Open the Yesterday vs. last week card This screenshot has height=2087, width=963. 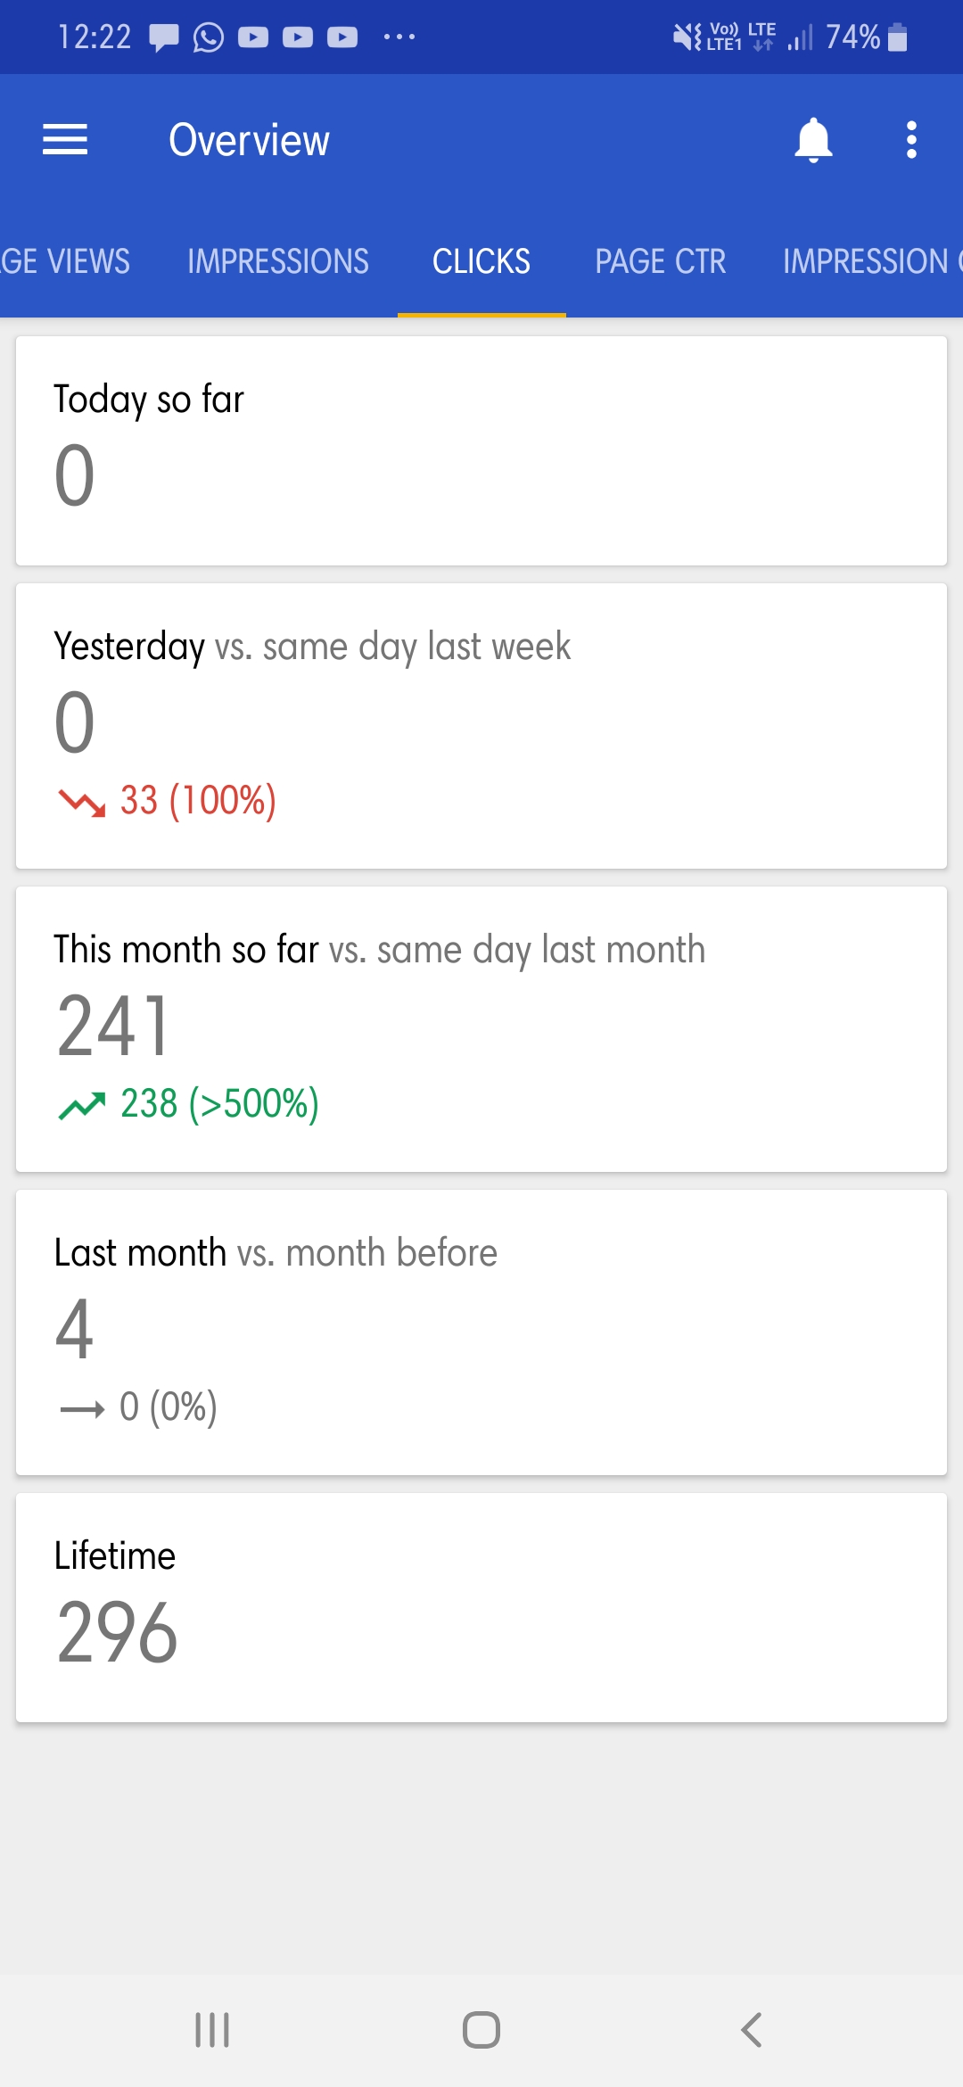click(x=481, y=726)
